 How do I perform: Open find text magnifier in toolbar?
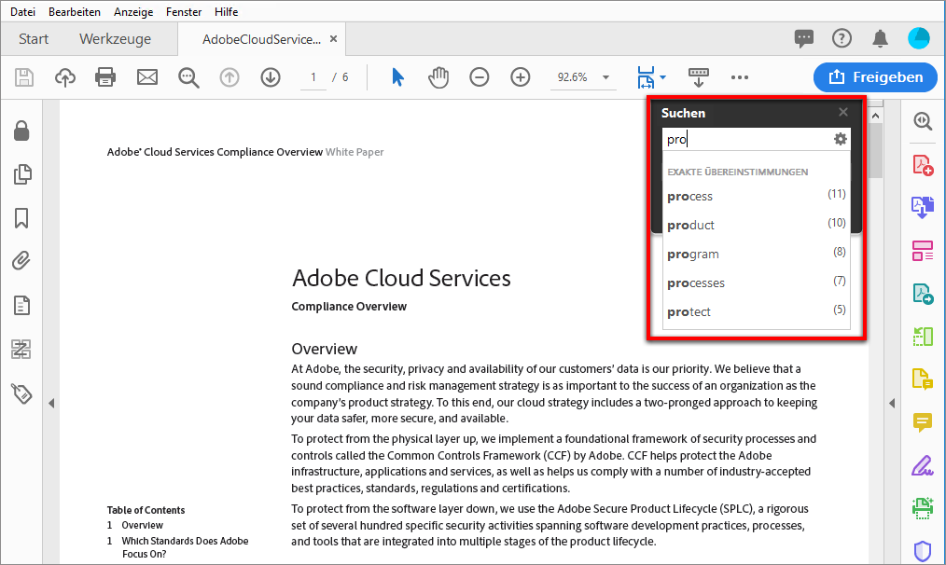coord(188,77)
